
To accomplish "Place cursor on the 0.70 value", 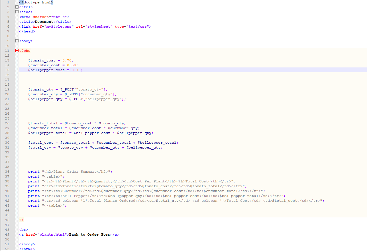I will click(x=67, y=60).
